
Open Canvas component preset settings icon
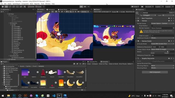click(x=171, y=21)
